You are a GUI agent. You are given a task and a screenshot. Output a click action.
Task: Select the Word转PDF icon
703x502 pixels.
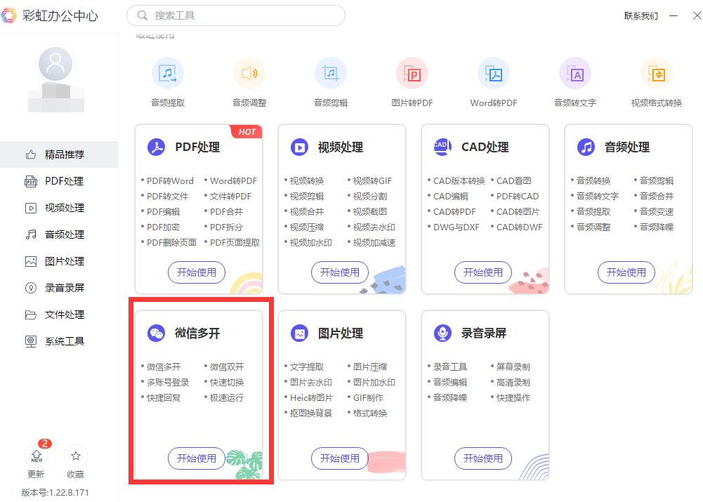click(492, 72)
